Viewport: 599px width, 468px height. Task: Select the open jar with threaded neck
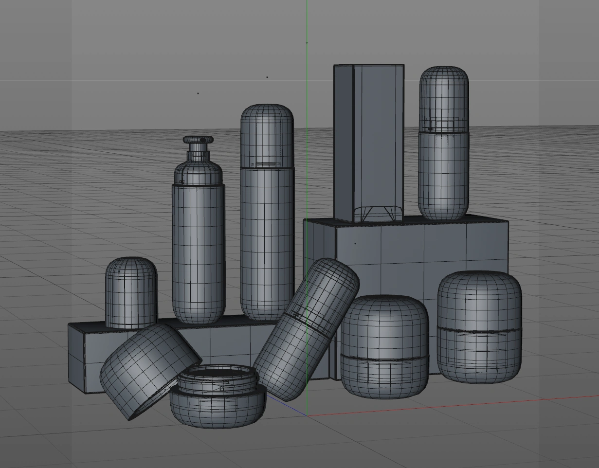(218, 408)
